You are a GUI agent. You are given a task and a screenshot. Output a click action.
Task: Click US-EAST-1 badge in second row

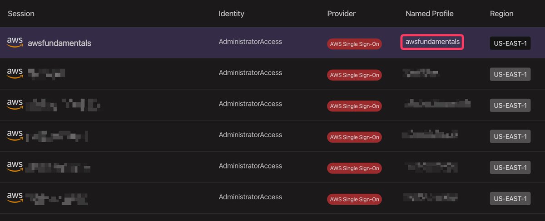point(510,74)
